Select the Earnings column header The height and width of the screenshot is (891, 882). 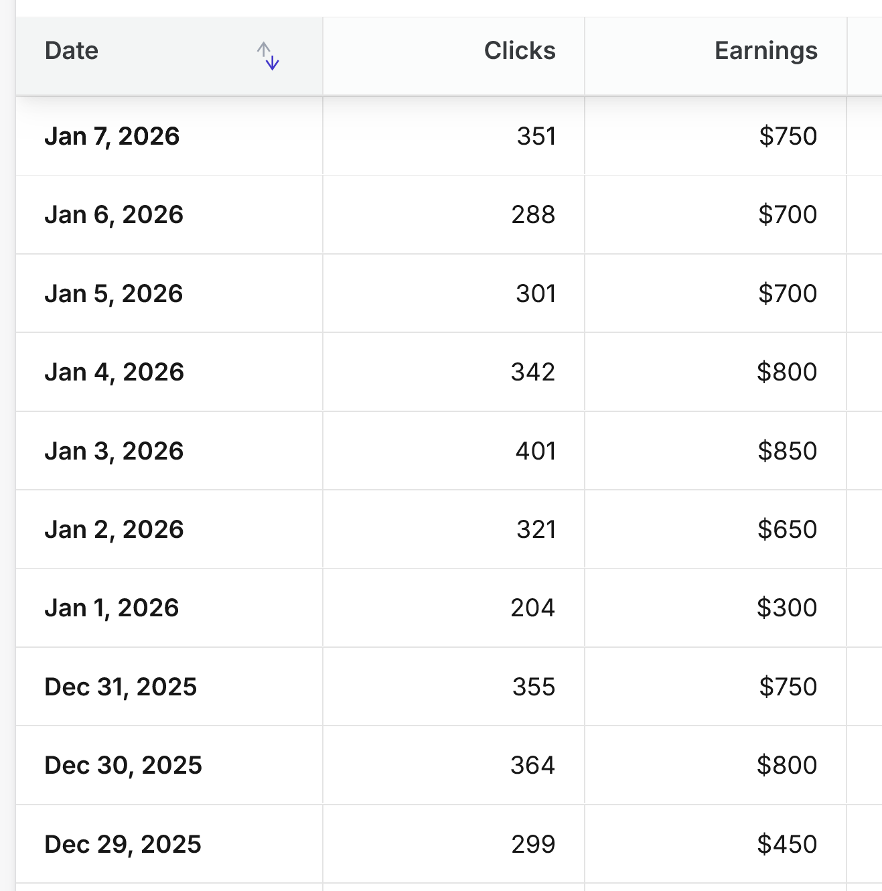[765, 51]
